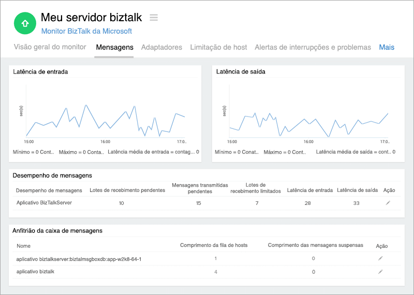Click the Nome column header

23,246
